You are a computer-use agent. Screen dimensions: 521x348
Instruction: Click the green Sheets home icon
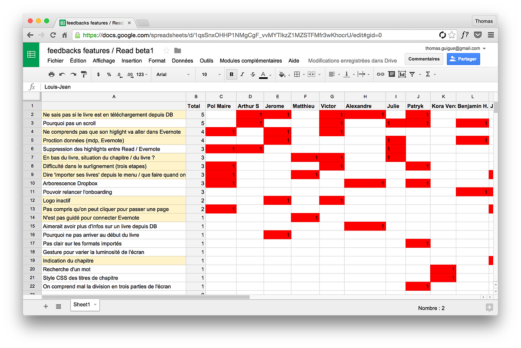31,55
